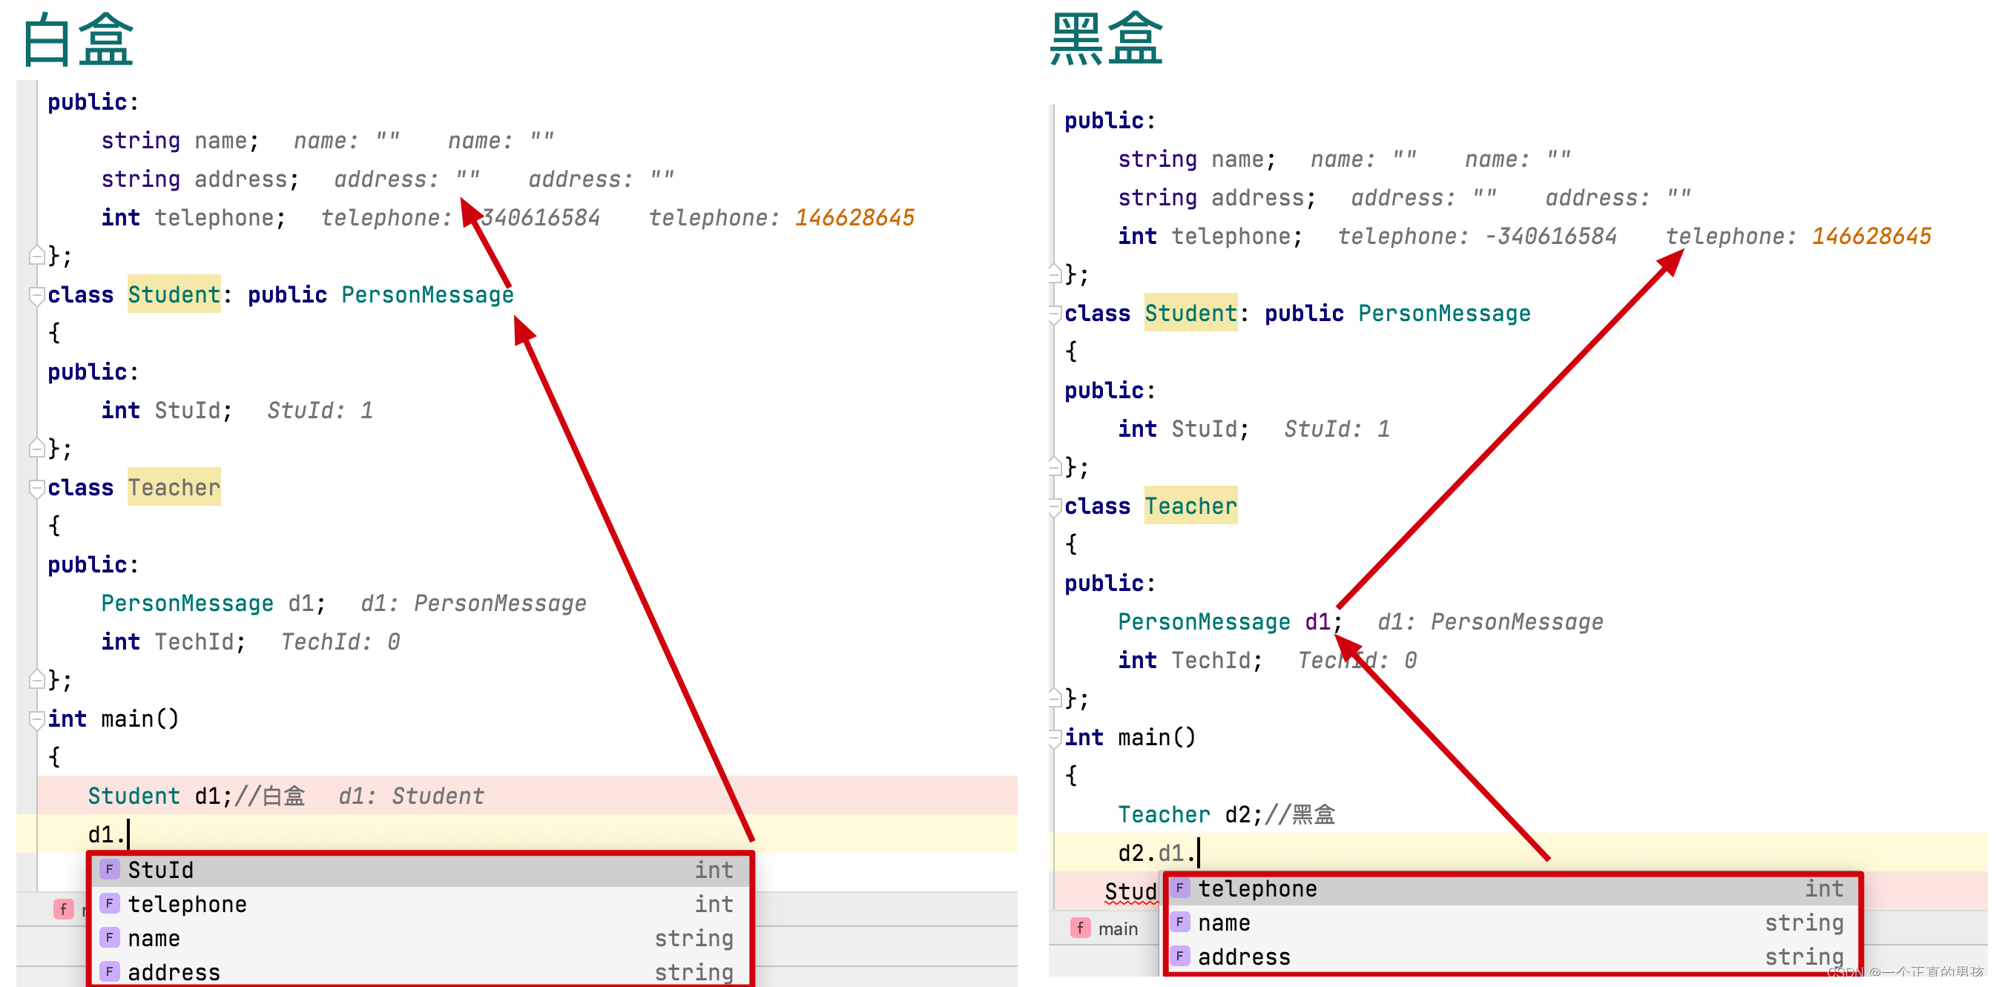Screen dimensions: 1996x987
Task: Choose telephone int suggestion in 黑盒 popup
Action: [1512, 888]
